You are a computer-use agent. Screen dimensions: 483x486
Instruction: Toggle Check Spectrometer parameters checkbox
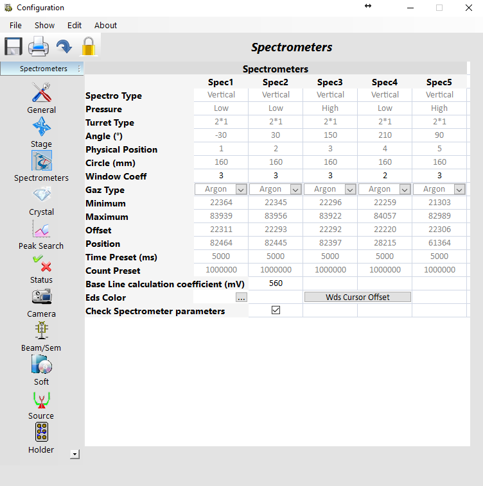[276, 310]
